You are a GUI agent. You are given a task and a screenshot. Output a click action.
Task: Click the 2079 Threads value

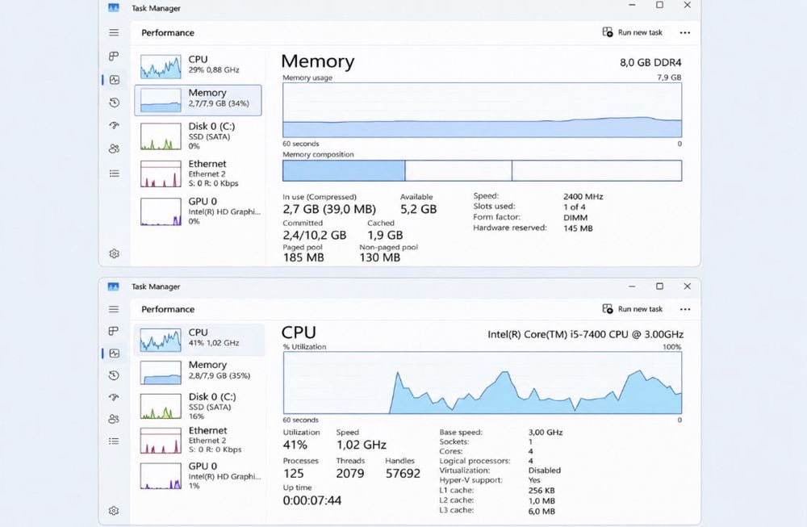click(350, 474)
